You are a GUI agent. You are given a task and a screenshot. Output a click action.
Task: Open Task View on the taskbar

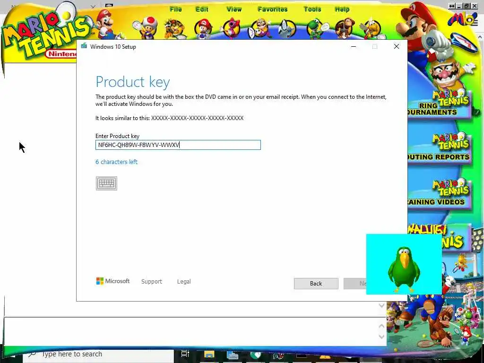tap(185, 354)
